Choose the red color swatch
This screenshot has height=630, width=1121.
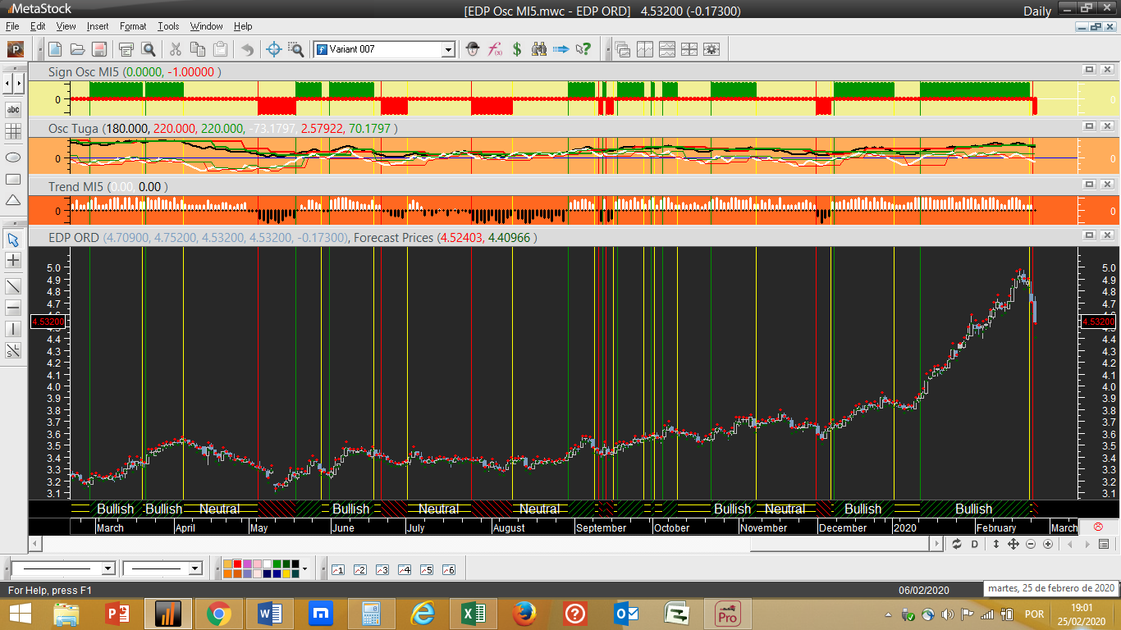coord(238,564)
